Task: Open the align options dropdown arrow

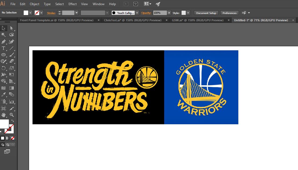Action: pyautogui.click(x=249, y=13)
